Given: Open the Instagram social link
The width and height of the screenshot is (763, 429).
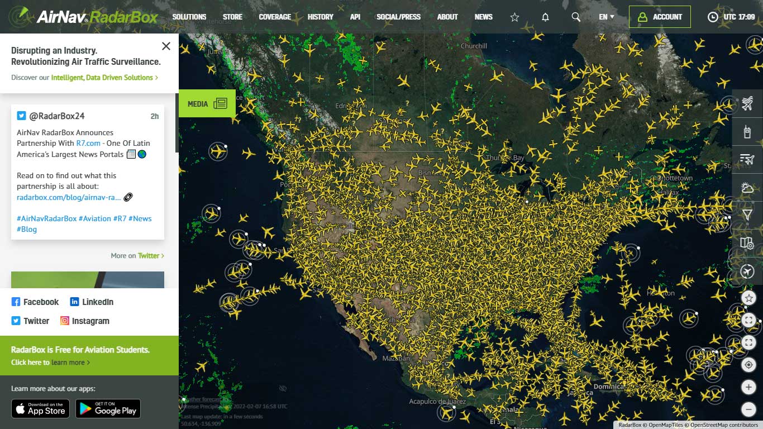Looking at the screenshot, I should point(85,321).
